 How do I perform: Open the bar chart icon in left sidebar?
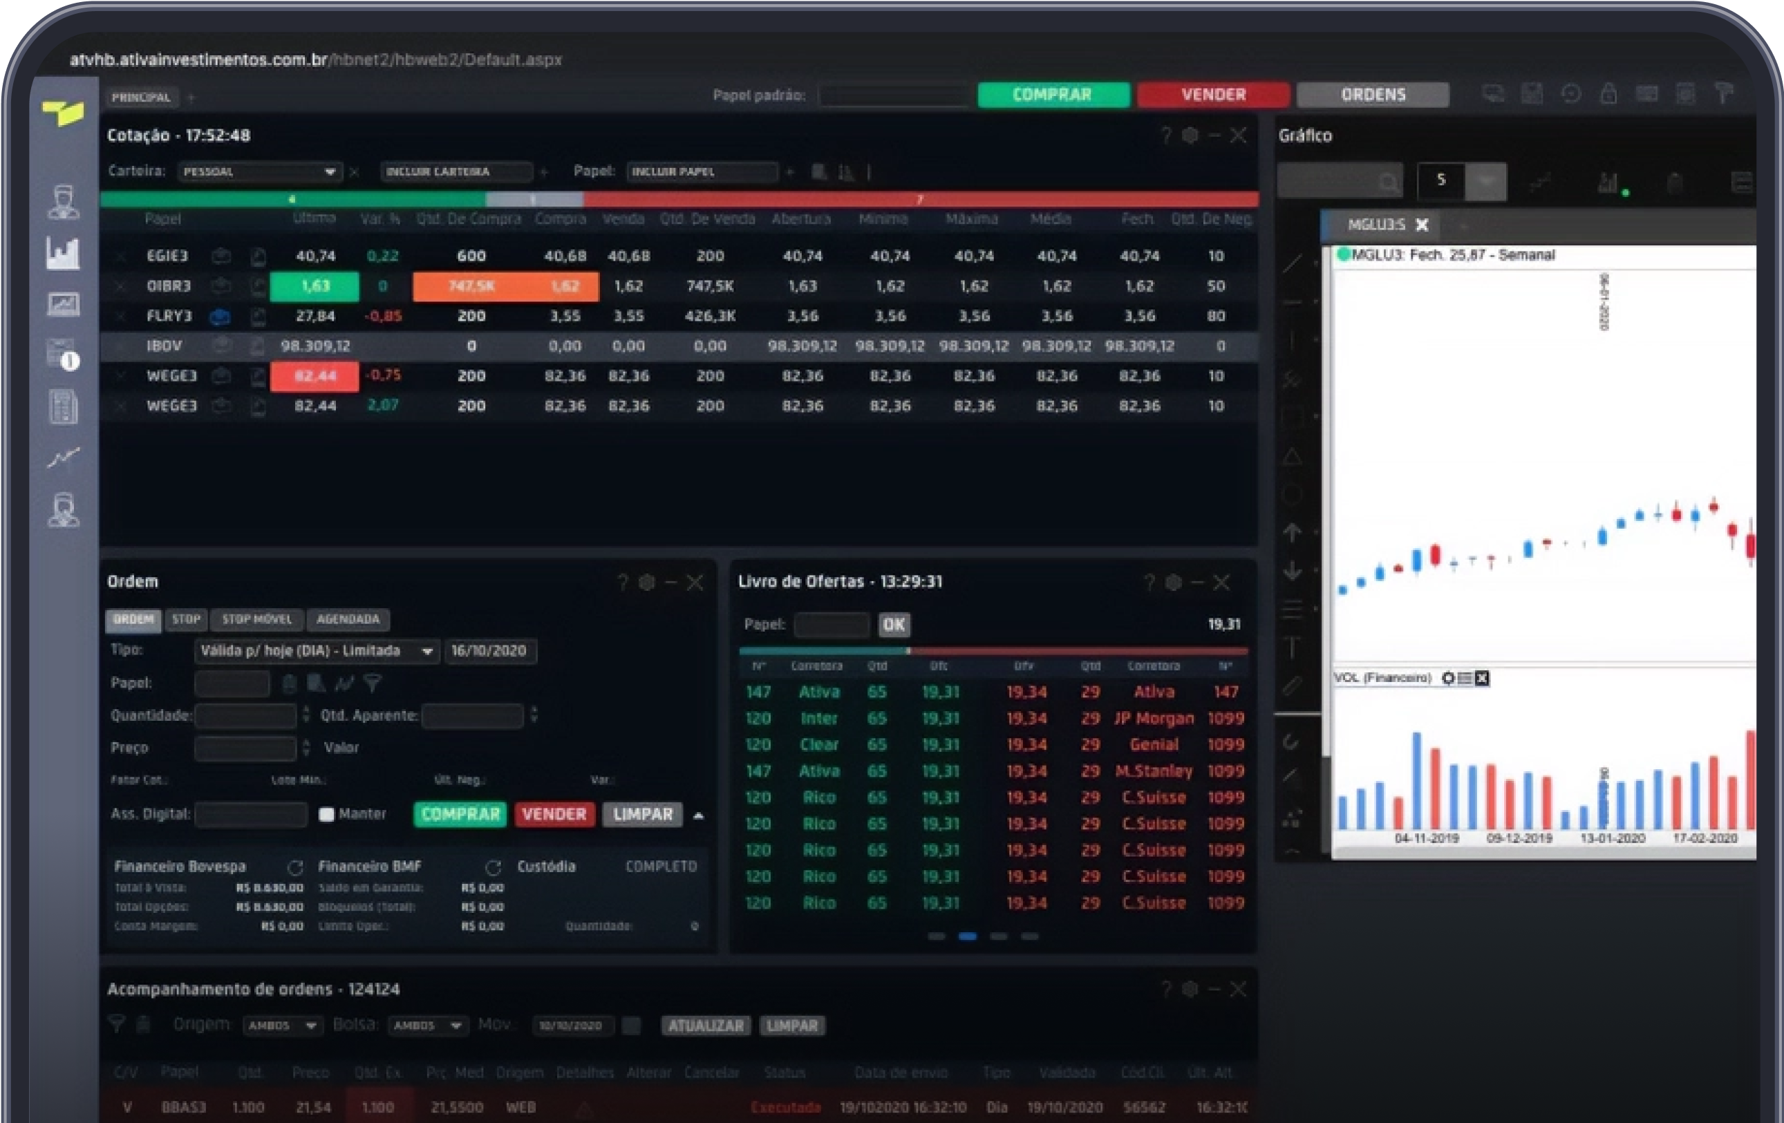(x=63, y=254)
